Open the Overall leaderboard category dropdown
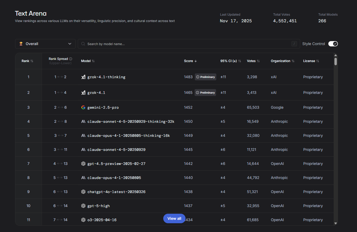 pos(45,43)
